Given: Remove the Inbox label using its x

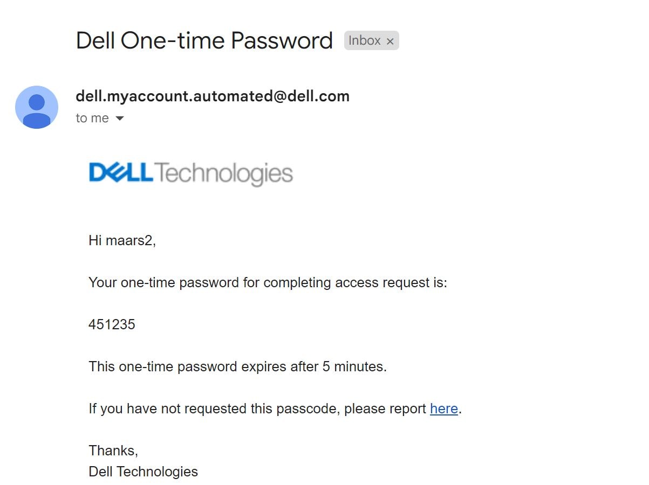Looking at the screenshot, I should 390,41.
